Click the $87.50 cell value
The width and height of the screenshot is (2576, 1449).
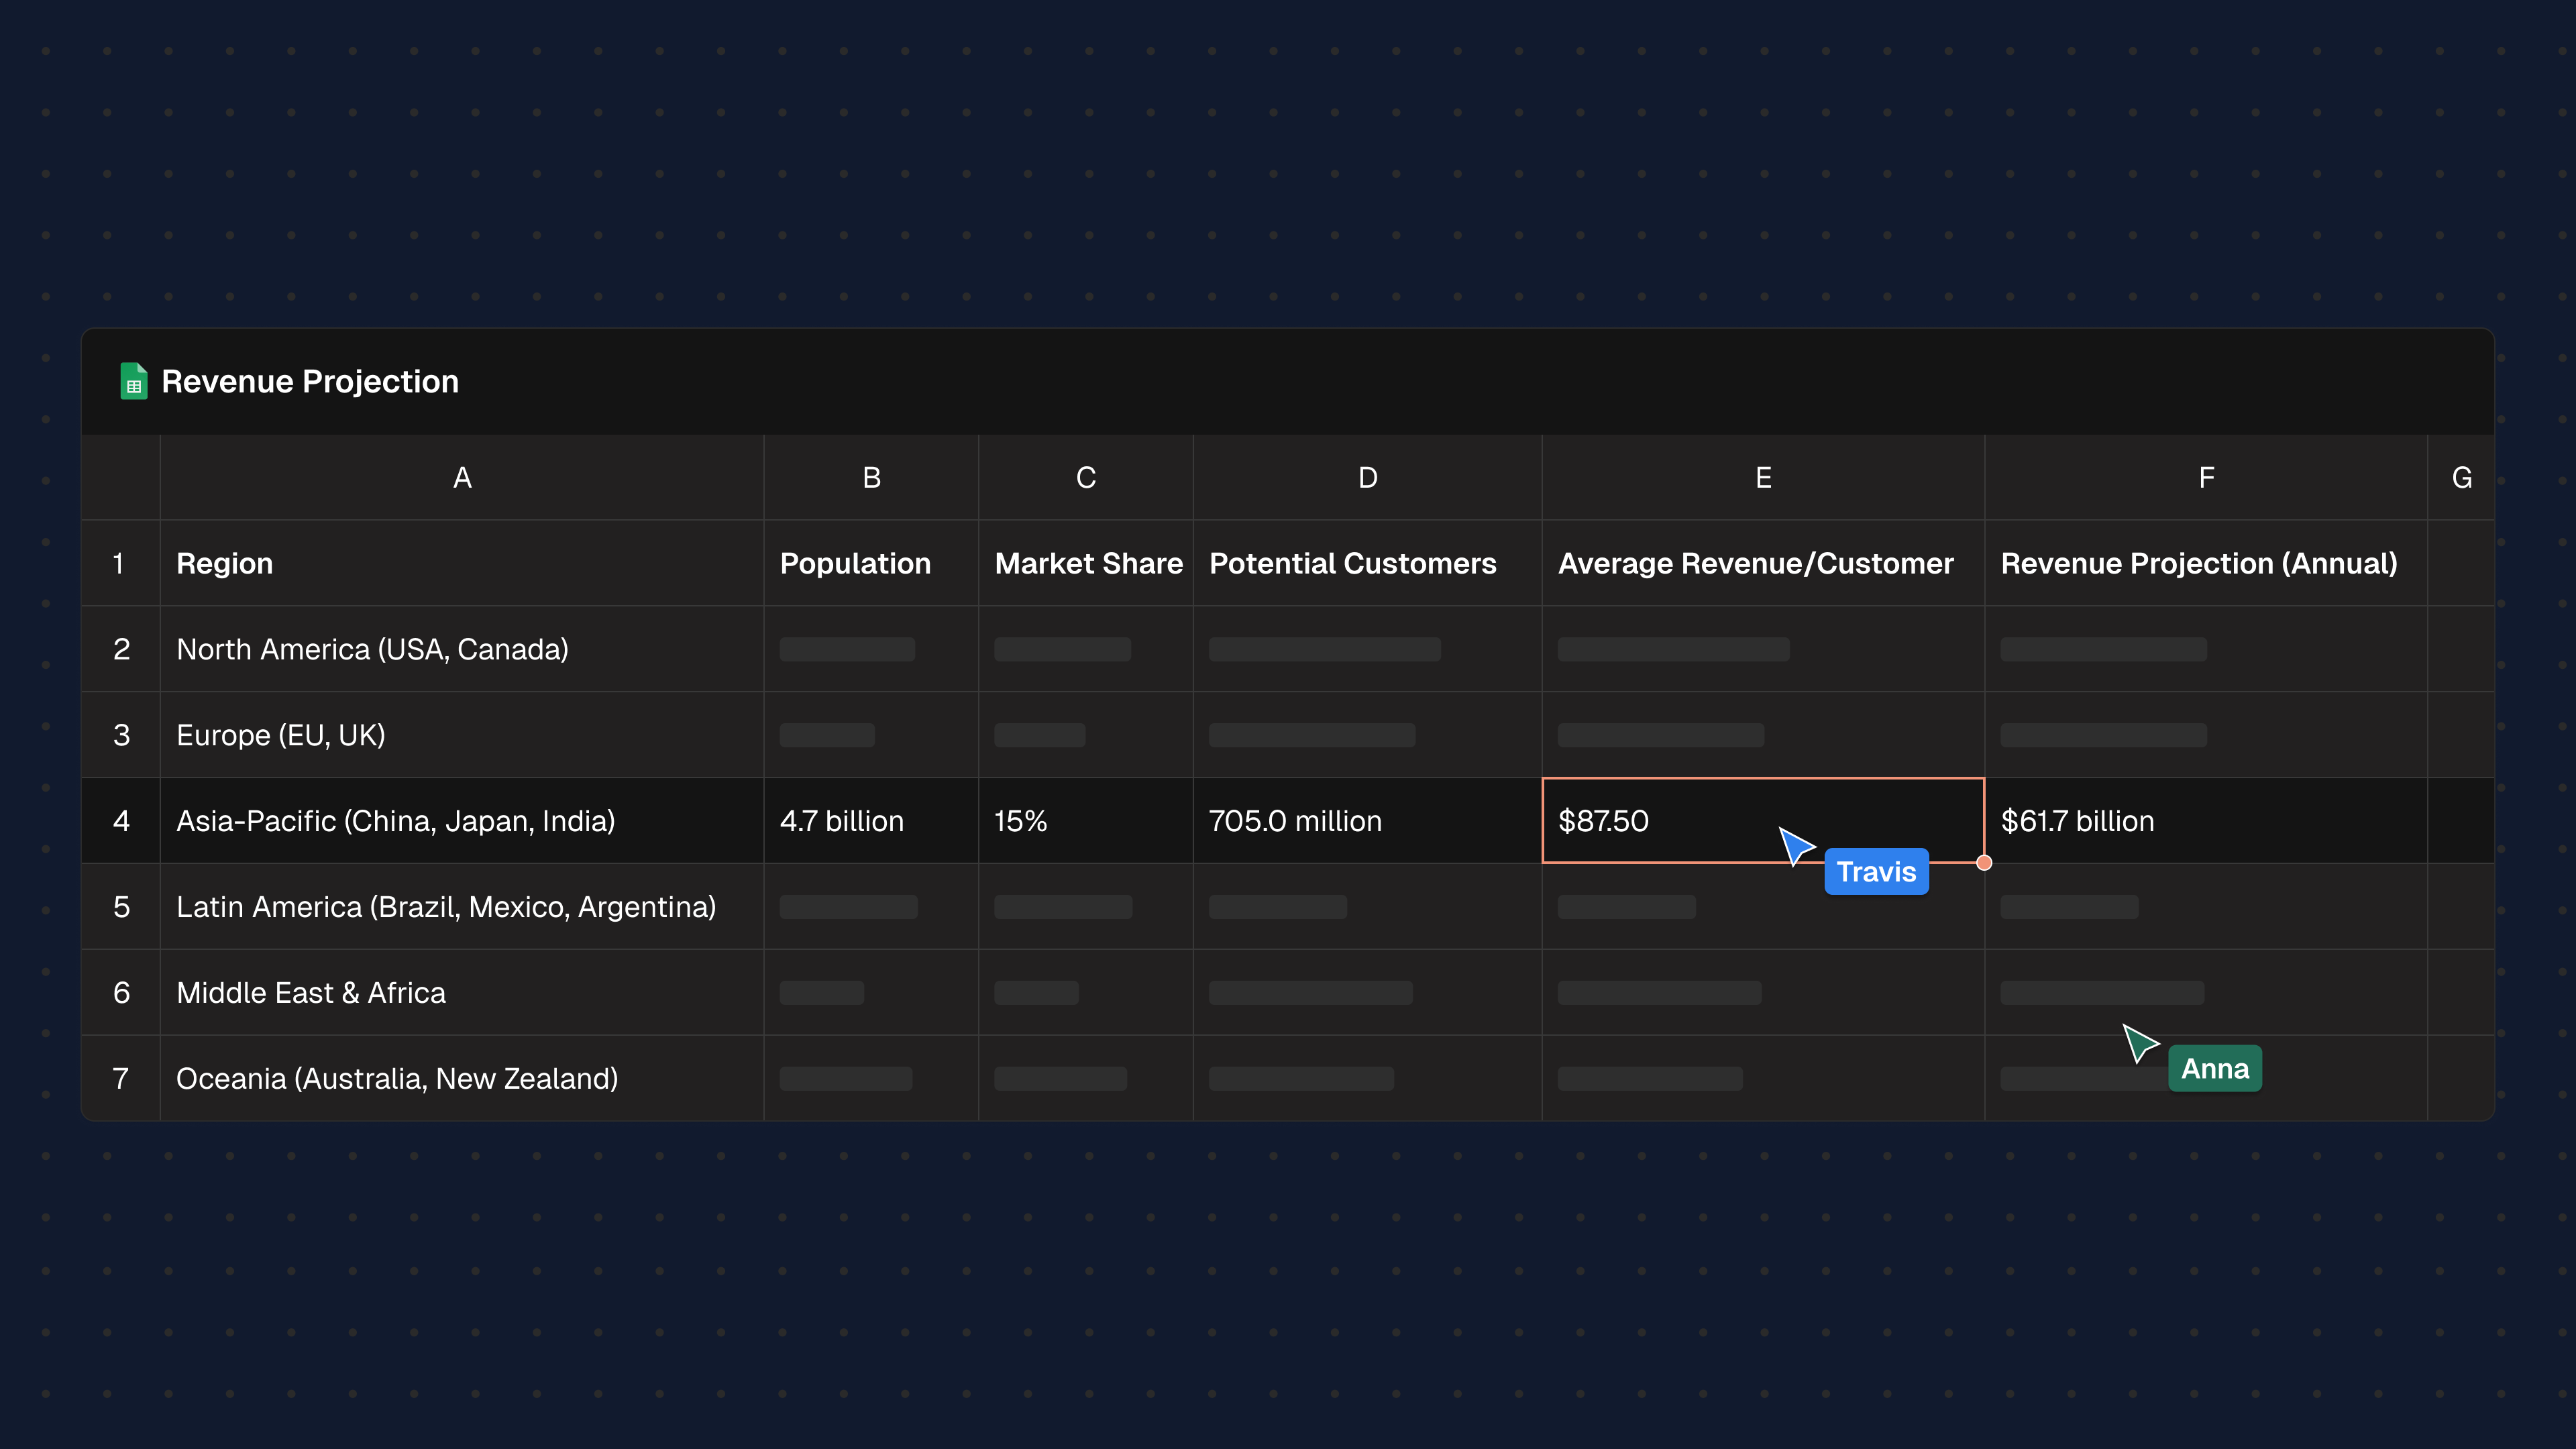tap(1603, 821)
